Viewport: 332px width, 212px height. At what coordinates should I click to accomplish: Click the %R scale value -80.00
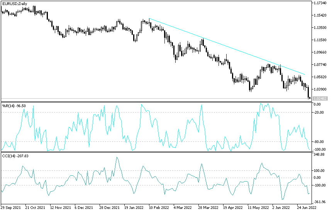pyautogui.click(x=318, y=141)
